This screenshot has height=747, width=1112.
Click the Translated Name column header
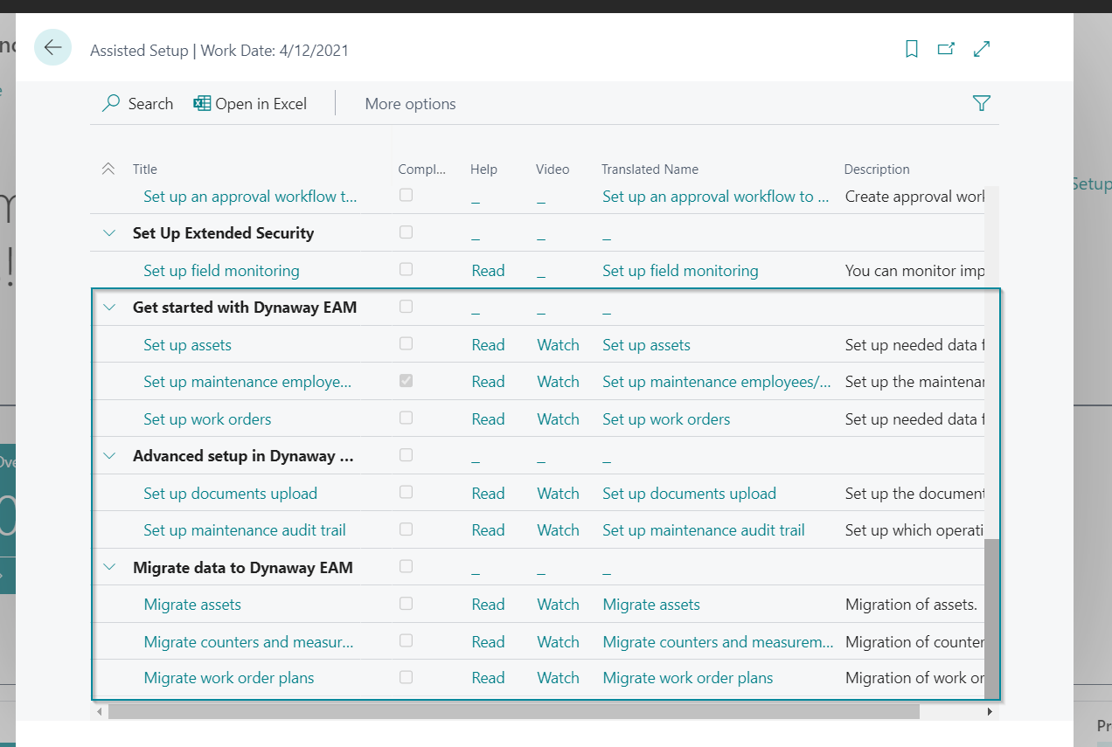click(650, 169)
